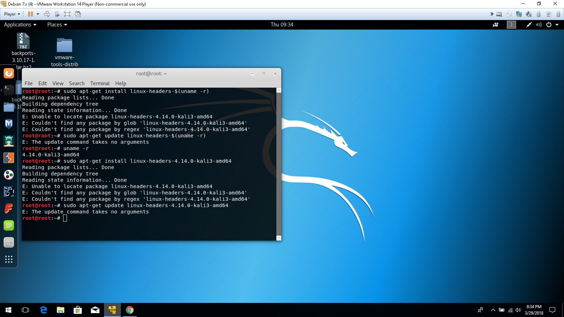Expand the Applications menu
The width and height of the screenshot is (564, 317).
[x=20, y=25]
